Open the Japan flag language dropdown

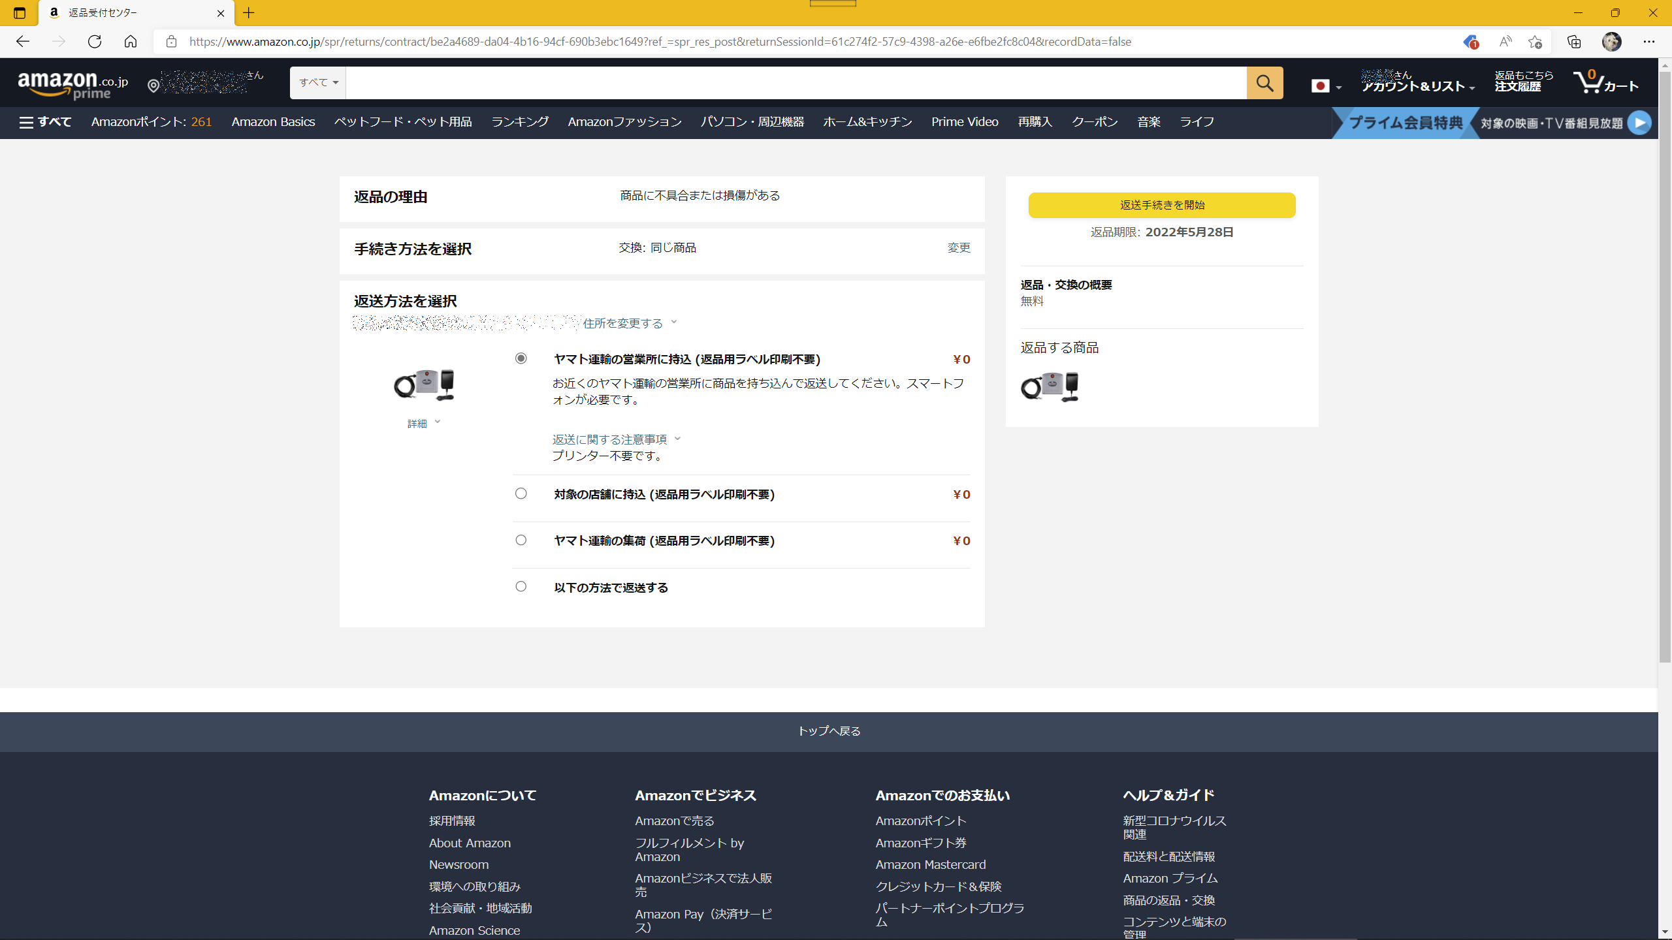coord(1326,86)
